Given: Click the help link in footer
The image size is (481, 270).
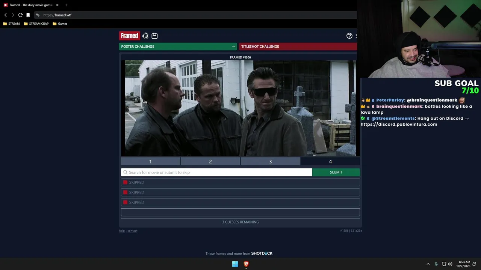Looking at the screenshot, I should (x=122, y=231).
